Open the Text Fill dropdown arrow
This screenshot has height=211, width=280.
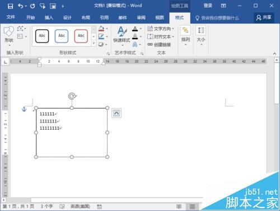pos(141,29)
